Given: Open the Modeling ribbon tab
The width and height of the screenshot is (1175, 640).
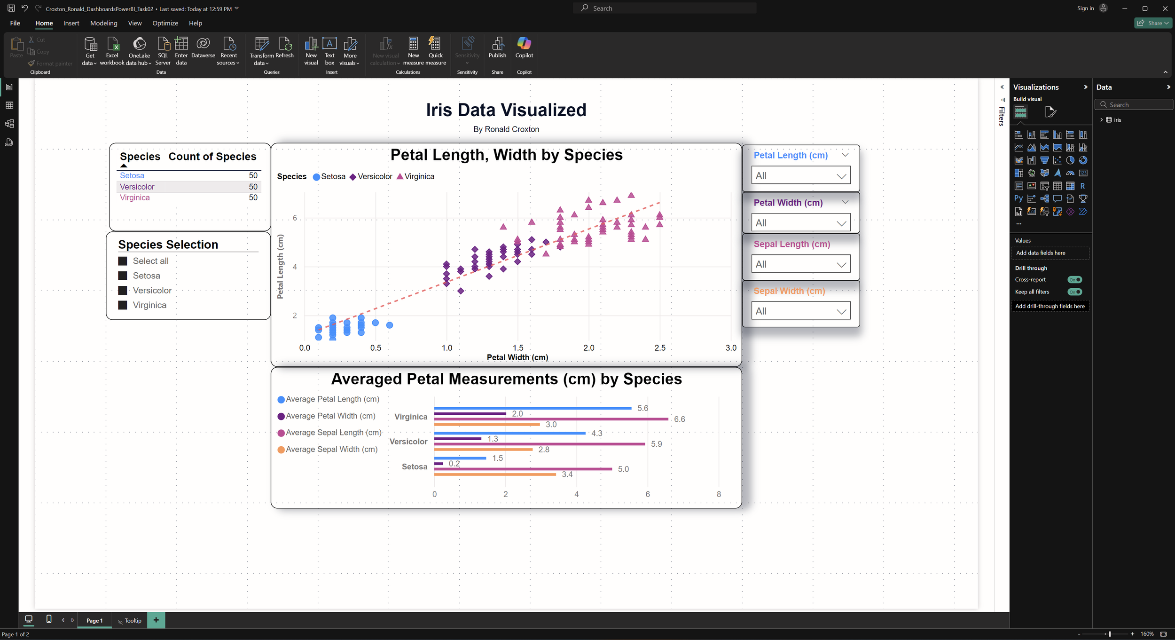Looking at the screenshot, I should [103, 23].
